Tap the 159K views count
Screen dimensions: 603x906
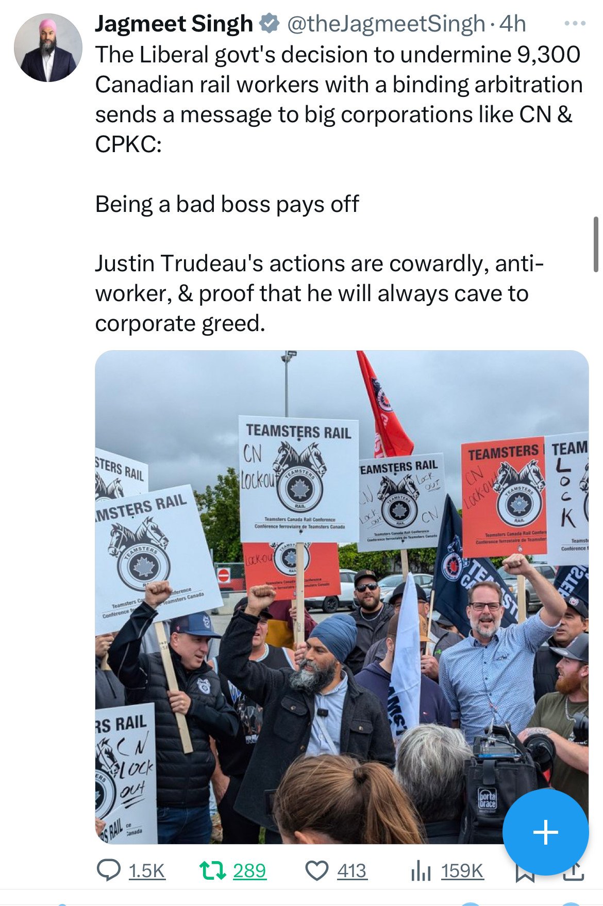tap(462, 871)
